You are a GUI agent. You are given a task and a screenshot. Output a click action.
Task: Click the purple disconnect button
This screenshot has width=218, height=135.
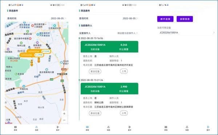click(165, 19)
